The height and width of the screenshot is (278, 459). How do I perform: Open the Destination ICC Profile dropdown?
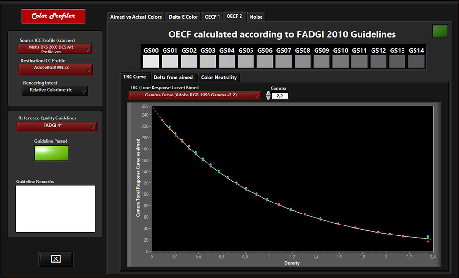pos(55,69)
